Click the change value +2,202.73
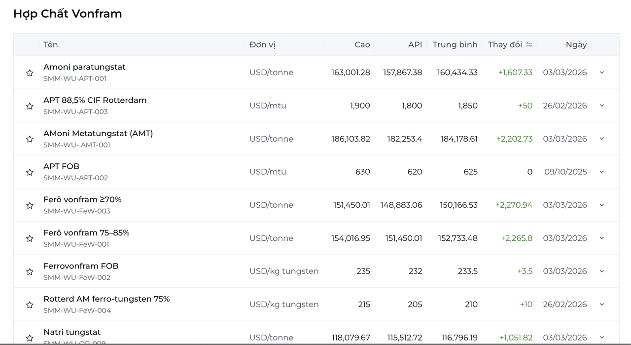 514,139
